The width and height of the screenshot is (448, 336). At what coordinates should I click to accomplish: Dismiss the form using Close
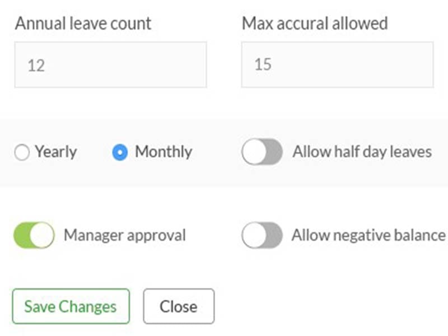coord(178,306)
